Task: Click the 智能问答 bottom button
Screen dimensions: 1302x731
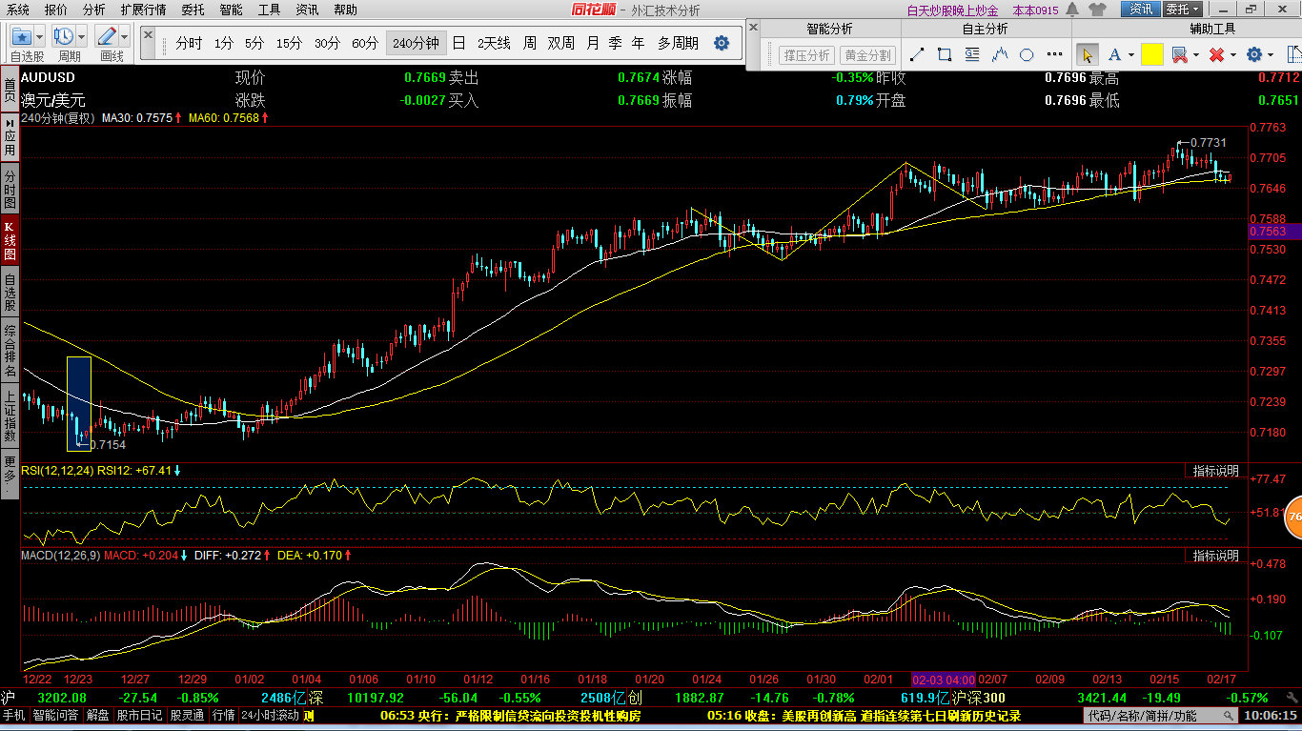Action: coord(56,715)
